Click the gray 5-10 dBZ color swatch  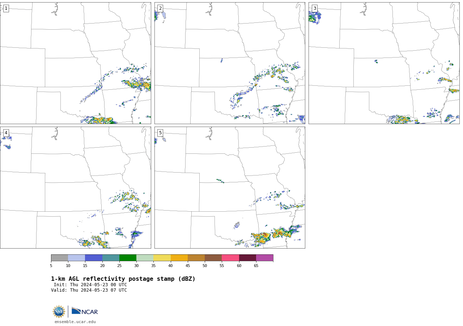[59, 258]
